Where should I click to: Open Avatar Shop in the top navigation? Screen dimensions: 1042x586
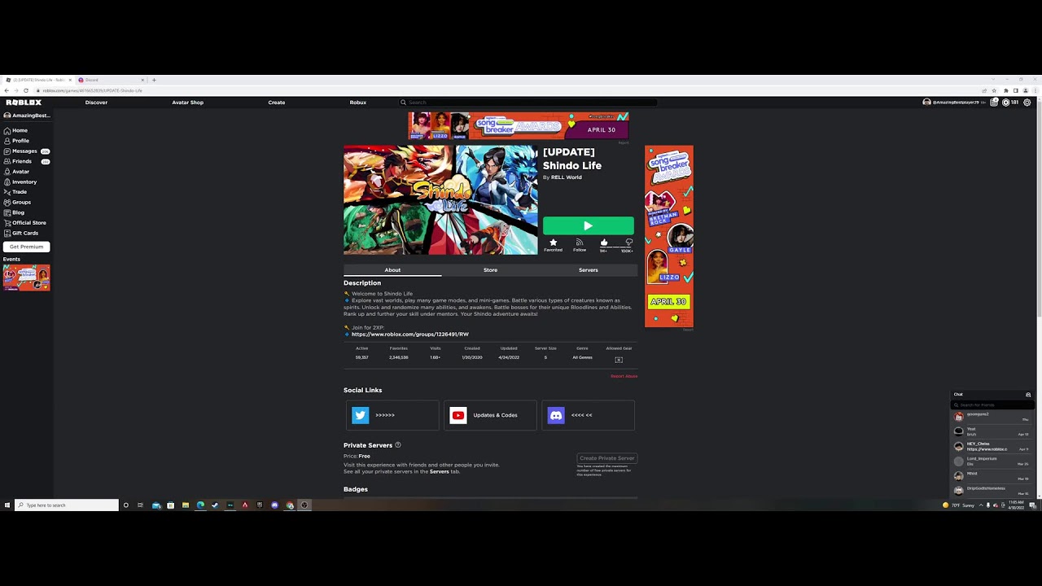(187, 103)
